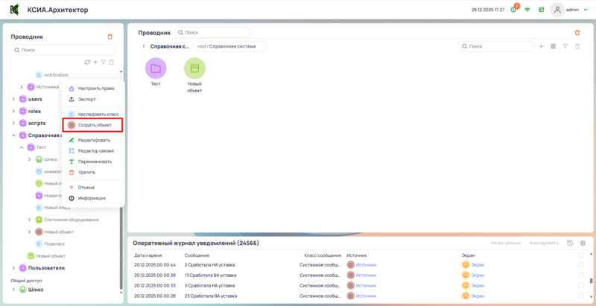Select Создать объект in context menu

[x=94, y=125]
